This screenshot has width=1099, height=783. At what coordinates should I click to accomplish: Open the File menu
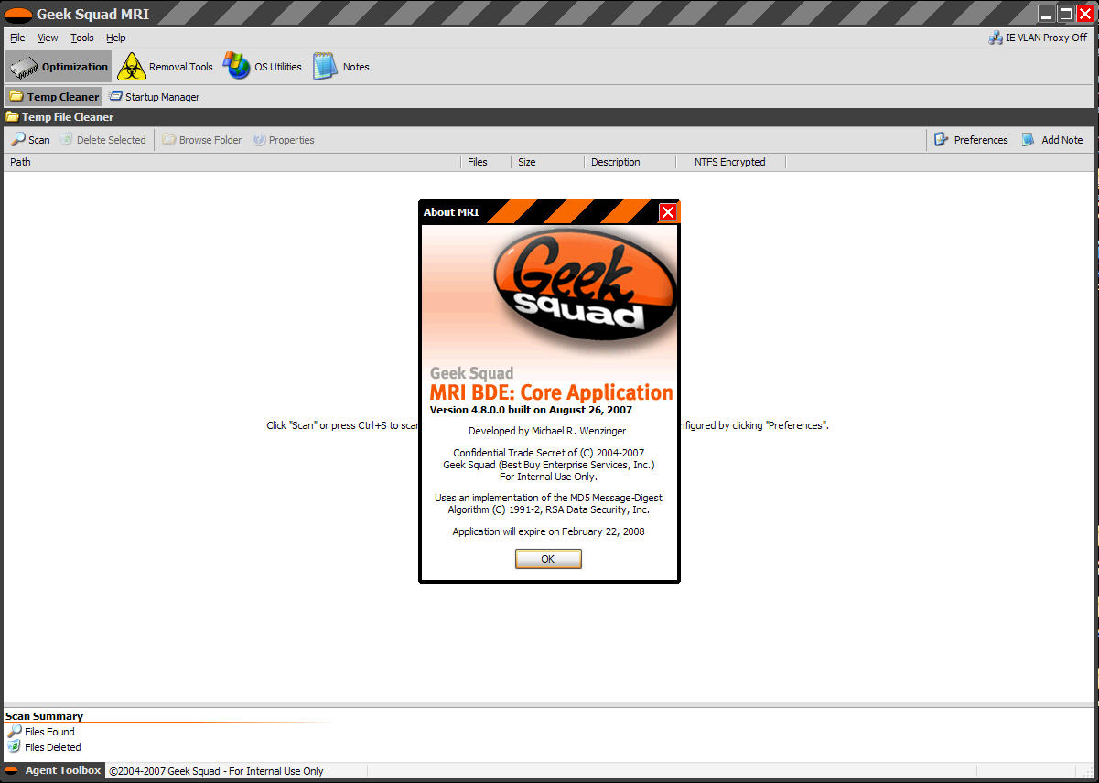click(17, 38)
